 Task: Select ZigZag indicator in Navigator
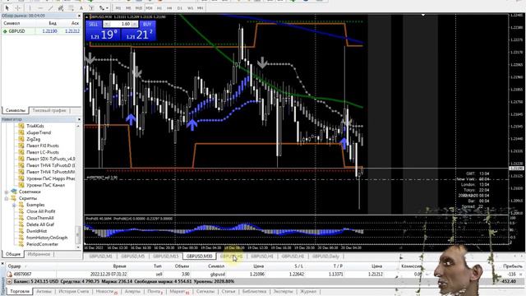coord(33,139)
